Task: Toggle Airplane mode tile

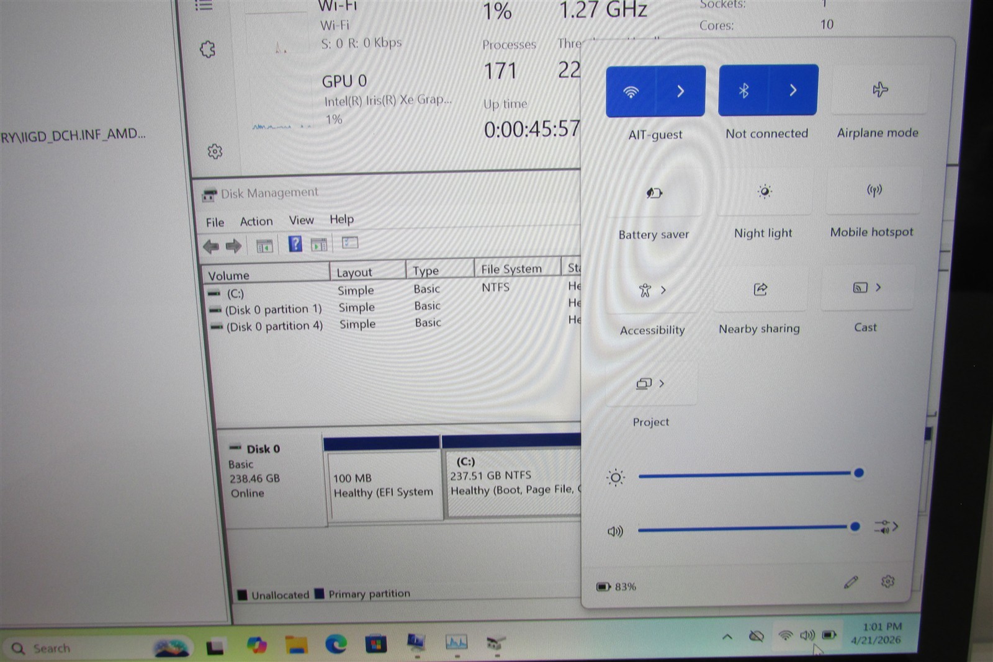Action: pos(880,90)
